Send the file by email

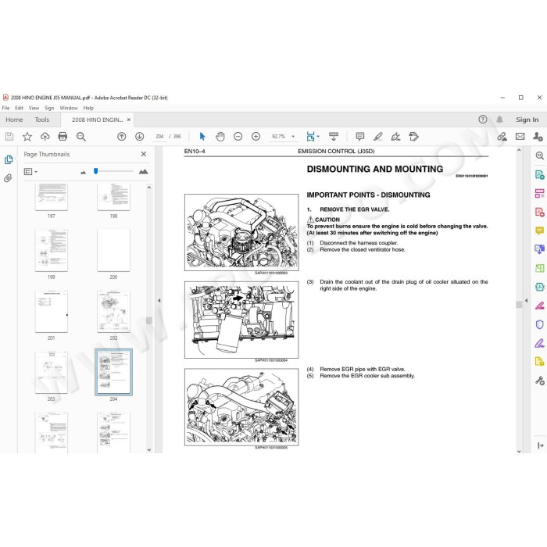[x=520, y=137]
